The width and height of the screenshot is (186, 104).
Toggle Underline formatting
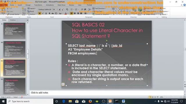click(x=46, y=13)
